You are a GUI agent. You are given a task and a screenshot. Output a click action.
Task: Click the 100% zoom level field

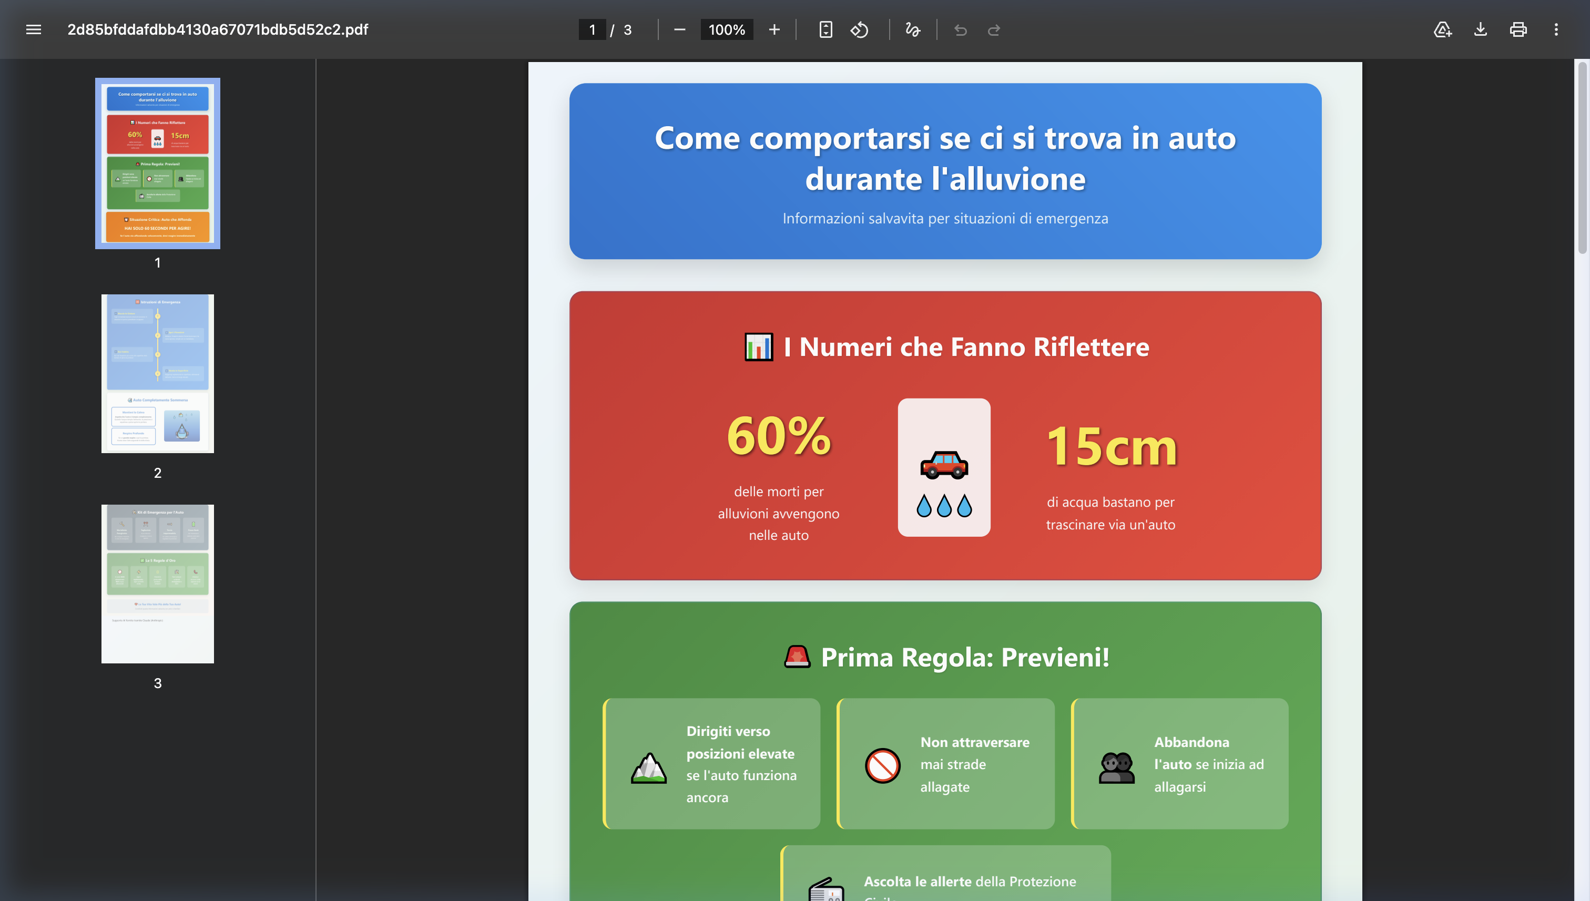tap(727, 30)
